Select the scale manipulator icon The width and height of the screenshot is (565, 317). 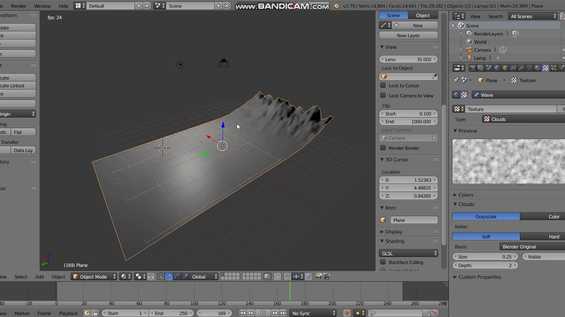[185, 276]
